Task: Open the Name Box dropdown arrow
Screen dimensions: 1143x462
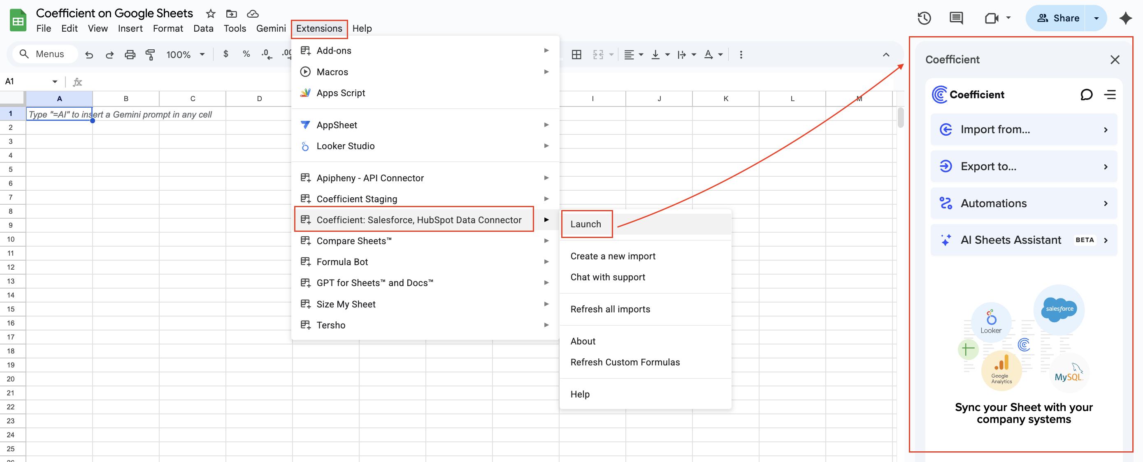Action: point(55,81)
